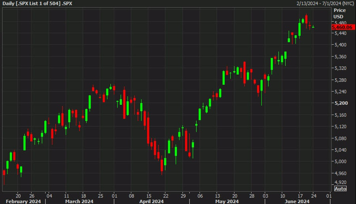Viewport: 356px width, 204px height.
Task: Click the 22 date marker in April
Action: tap(166, 196)
